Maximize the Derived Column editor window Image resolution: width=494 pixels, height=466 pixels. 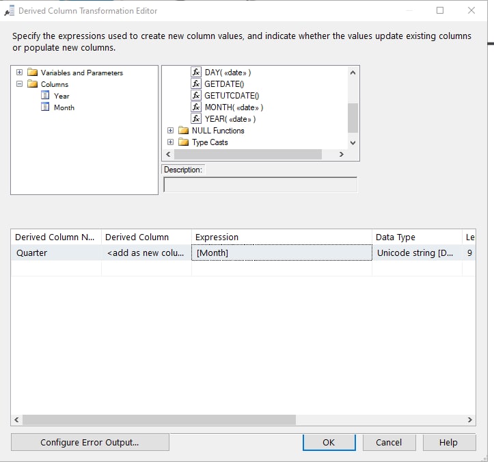point(440,10)
